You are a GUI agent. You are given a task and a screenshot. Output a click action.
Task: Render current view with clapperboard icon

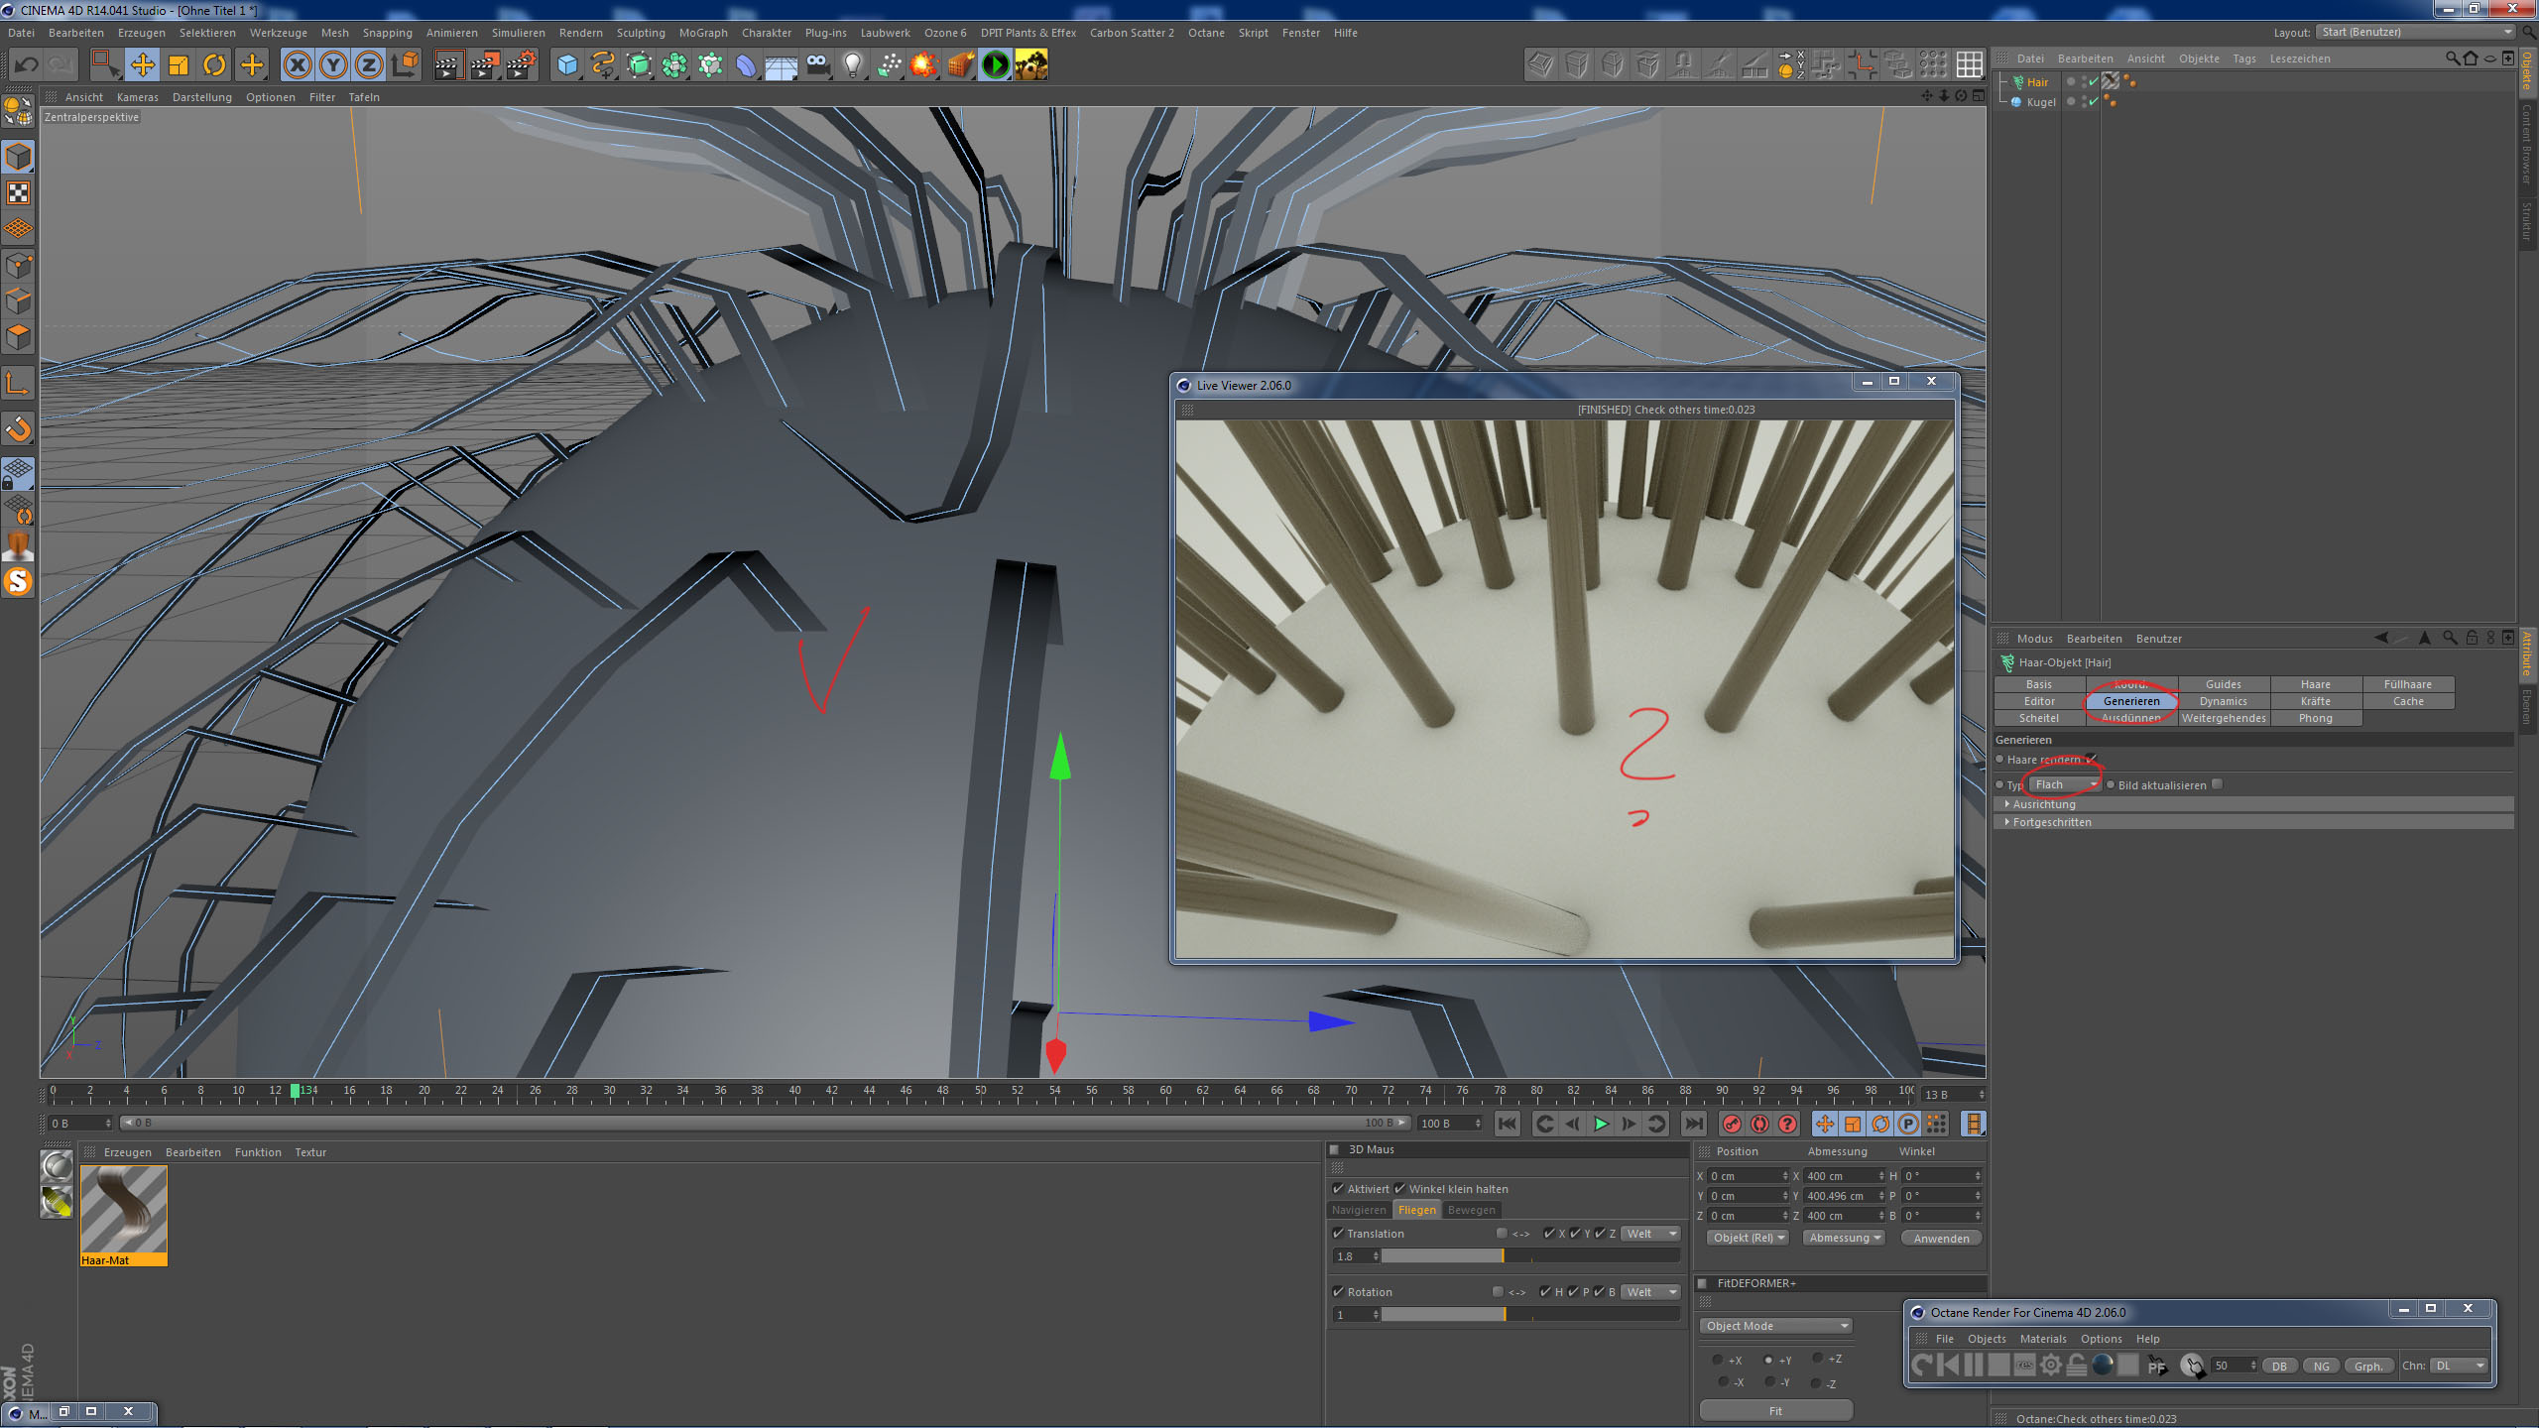click(448, 65)
